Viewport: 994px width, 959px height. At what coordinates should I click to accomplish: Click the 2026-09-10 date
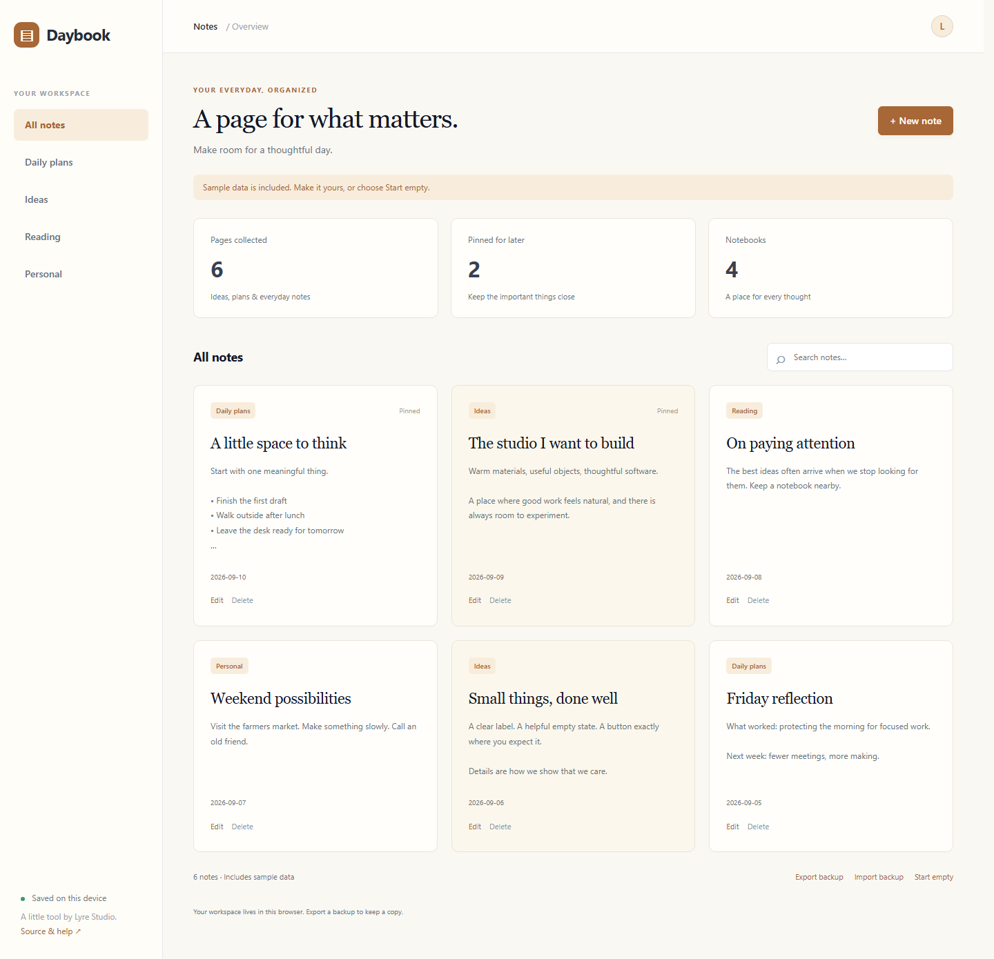(x=228, y=577)
